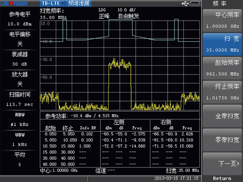Open the RBW #1 kHz setting
The height and width of the screenshot is (182, 243).
(x=19, y=119)
